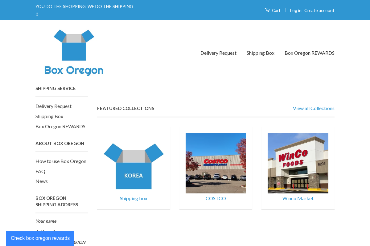Click View all Collections
This screenshot has height=246, width=370.
tap(314, 108)
